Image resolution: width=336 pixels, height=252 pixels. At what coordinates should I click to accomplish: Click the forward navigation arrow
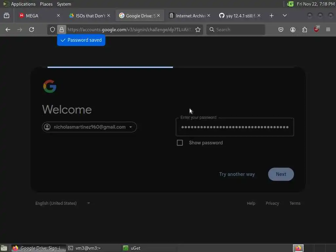coord(20,30)
